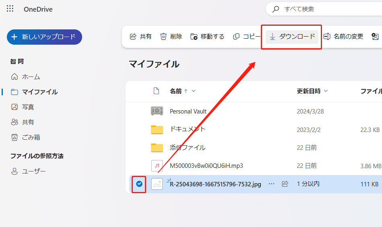Click the 新しいアップロード button
This screenshot has height=227, width=382.
point(44,37)
